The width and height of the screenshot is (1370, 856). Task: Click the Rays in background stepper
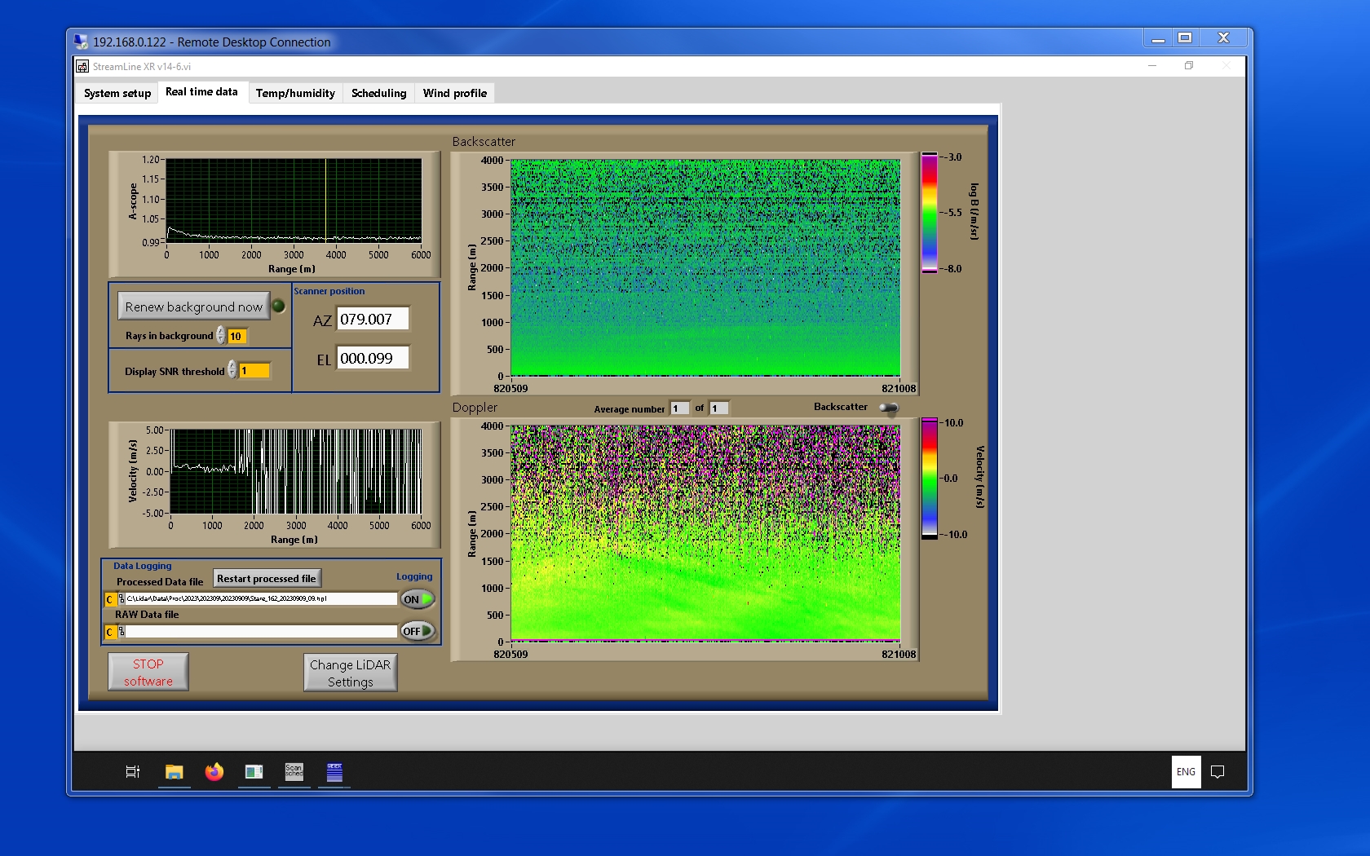(220, 336)
